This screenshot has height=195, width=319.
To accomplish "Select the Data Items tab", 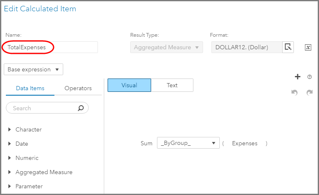I will [x=30, y=88].
